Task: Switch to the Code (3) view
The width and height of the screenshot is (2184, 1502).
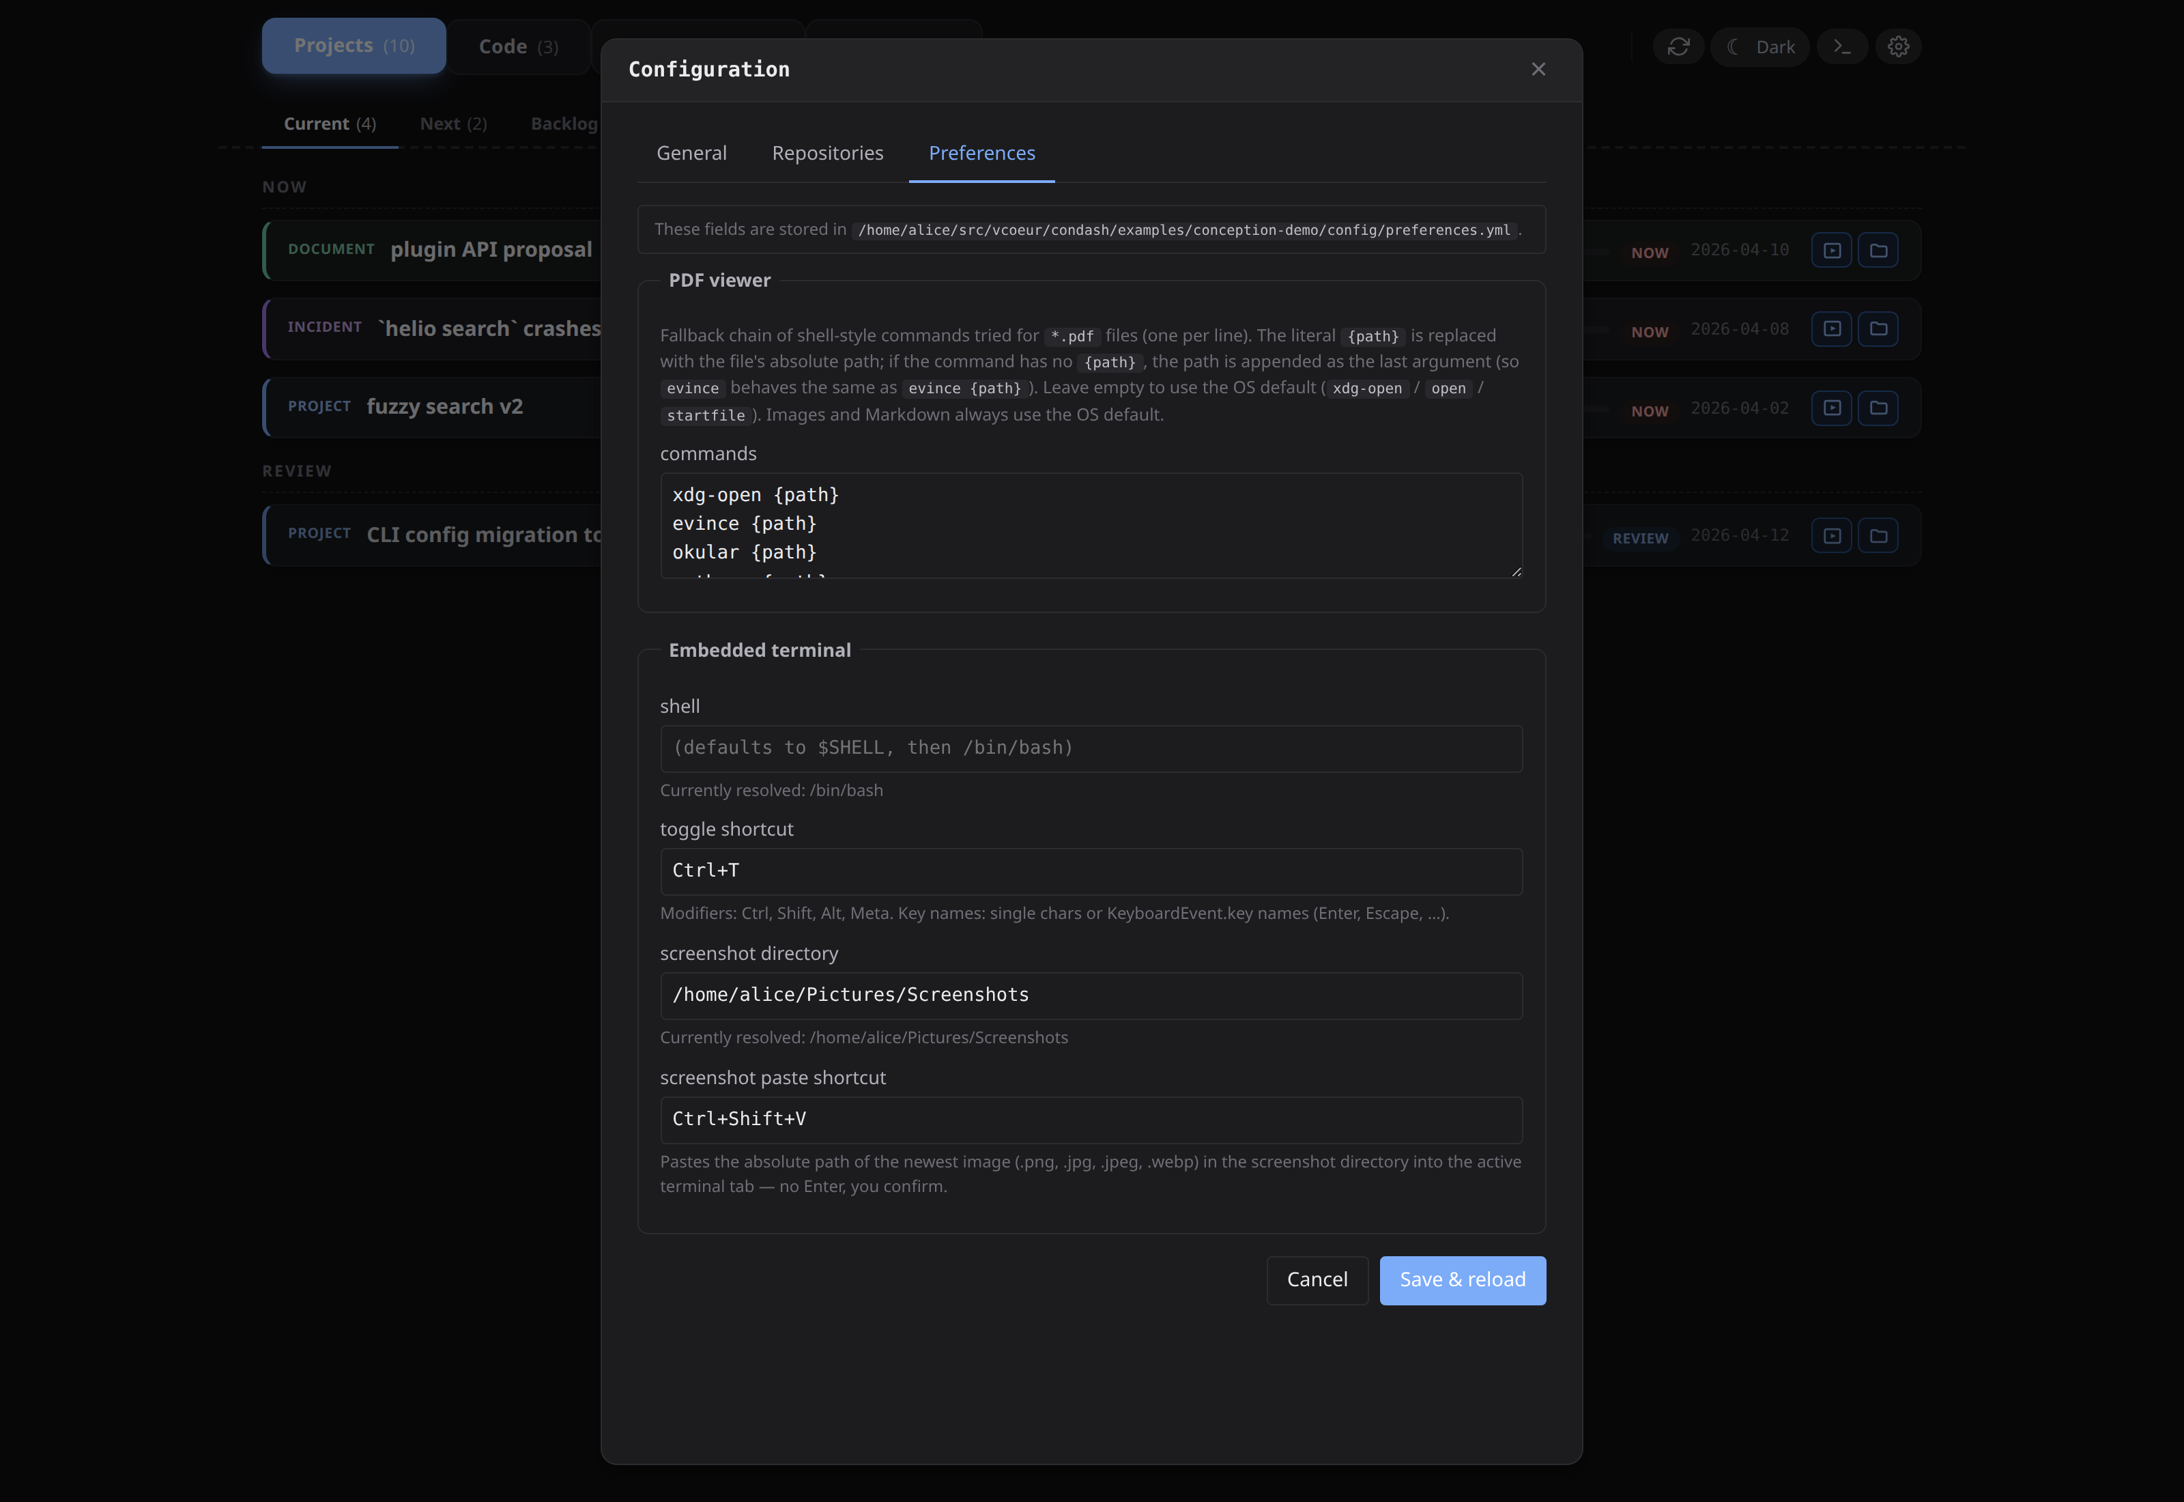Action: coord(517,45)
